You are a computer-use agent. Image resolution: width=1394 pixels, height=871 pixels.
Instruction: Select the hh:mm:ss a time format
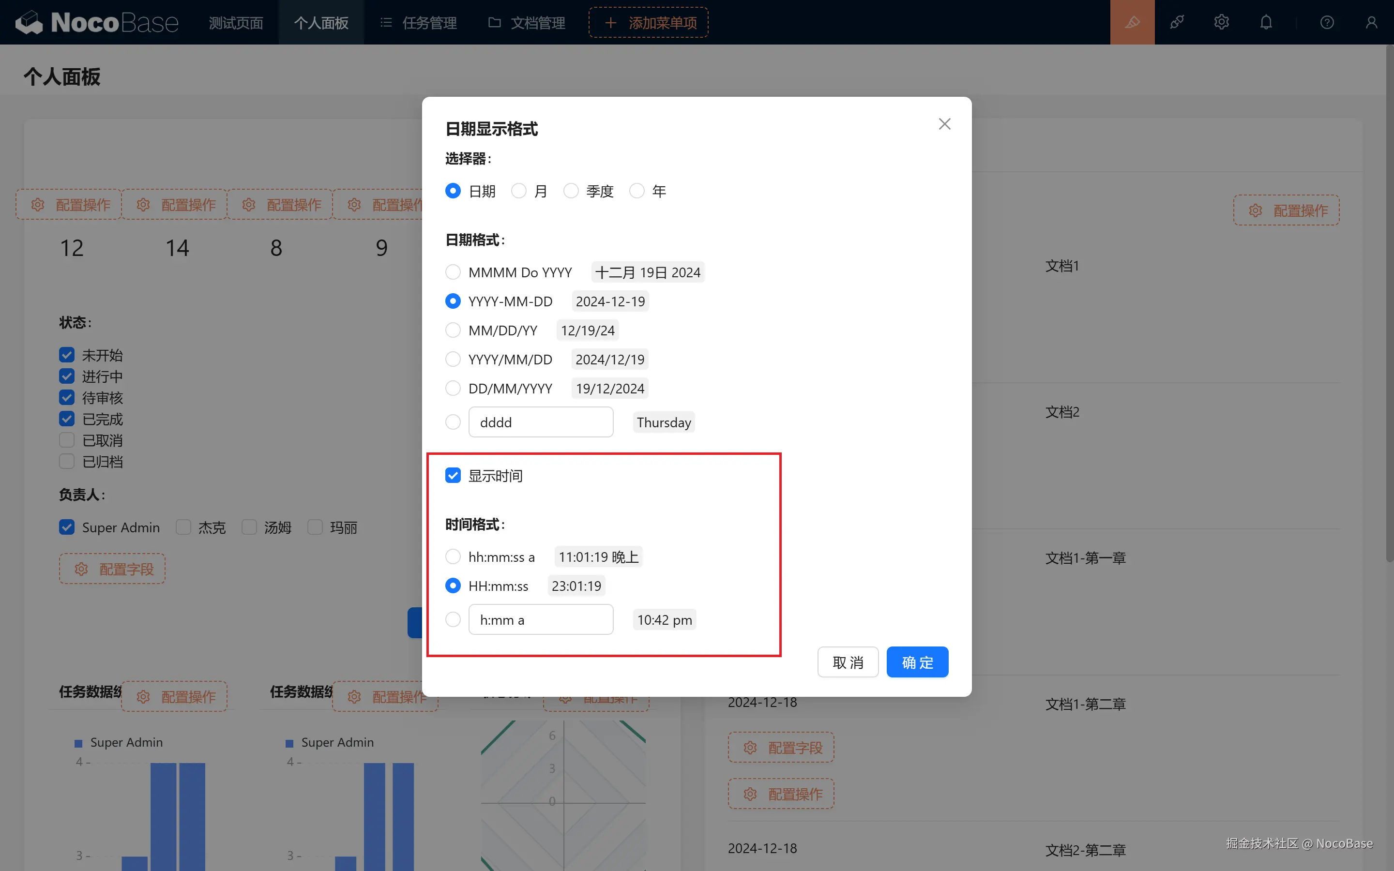[453, 556]
